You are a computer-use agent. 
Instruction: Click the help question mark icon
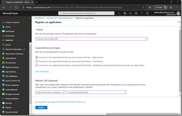pos(142,13)
